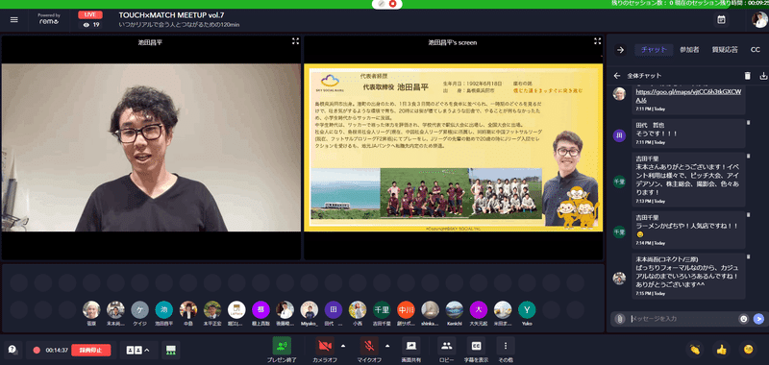The height and width of the screenshot is (365, 769).
Task: Select participant avatar 小西
Action: 358,309
